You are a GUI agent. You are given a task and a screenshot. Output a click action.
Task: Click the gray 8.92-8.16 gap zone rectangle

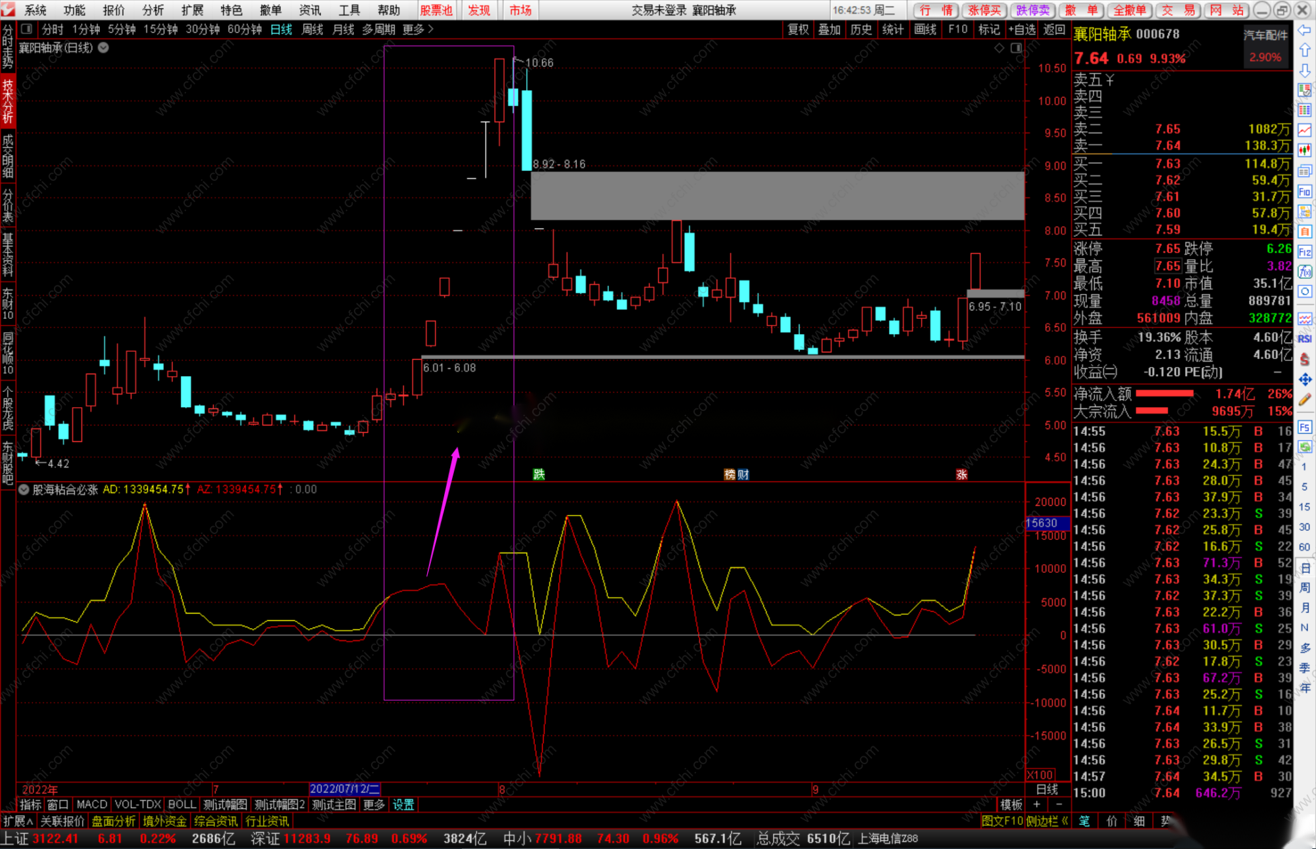[776, 195]
